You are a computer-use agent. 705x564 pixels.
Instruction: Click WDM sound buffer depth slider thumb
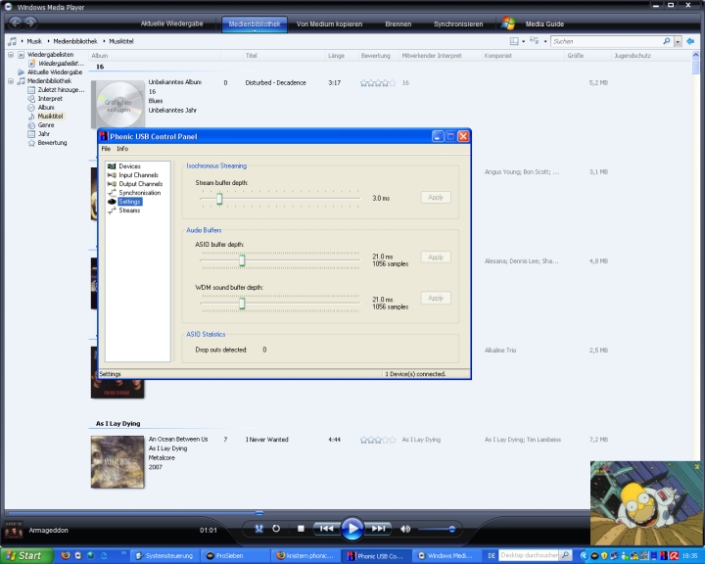tap(242, 304)
